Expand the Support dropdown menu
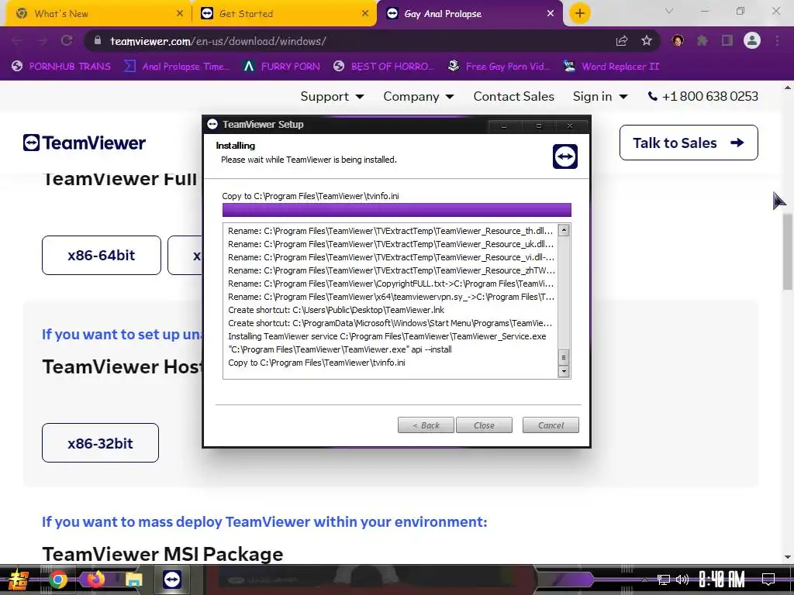The width and height of the screenshot is (794, 595). (332, 96)
